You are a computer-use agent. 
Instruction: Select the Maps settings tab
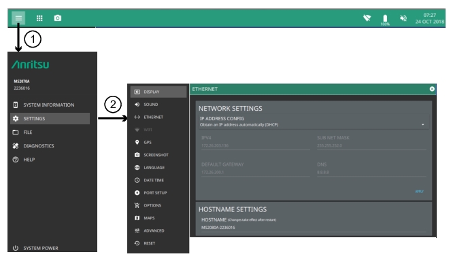tap(158, 218)
